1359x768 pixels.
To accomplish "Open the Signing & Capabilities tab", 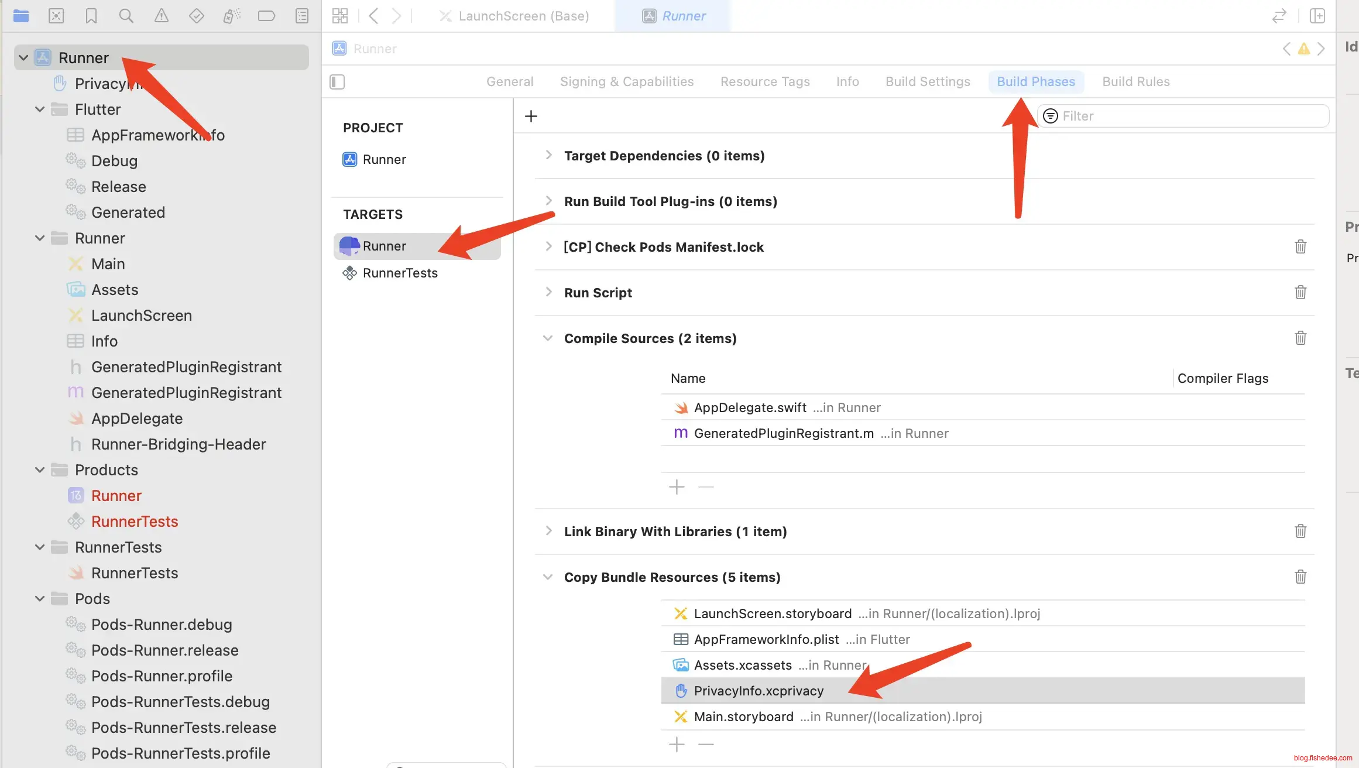I will point(626,82).
